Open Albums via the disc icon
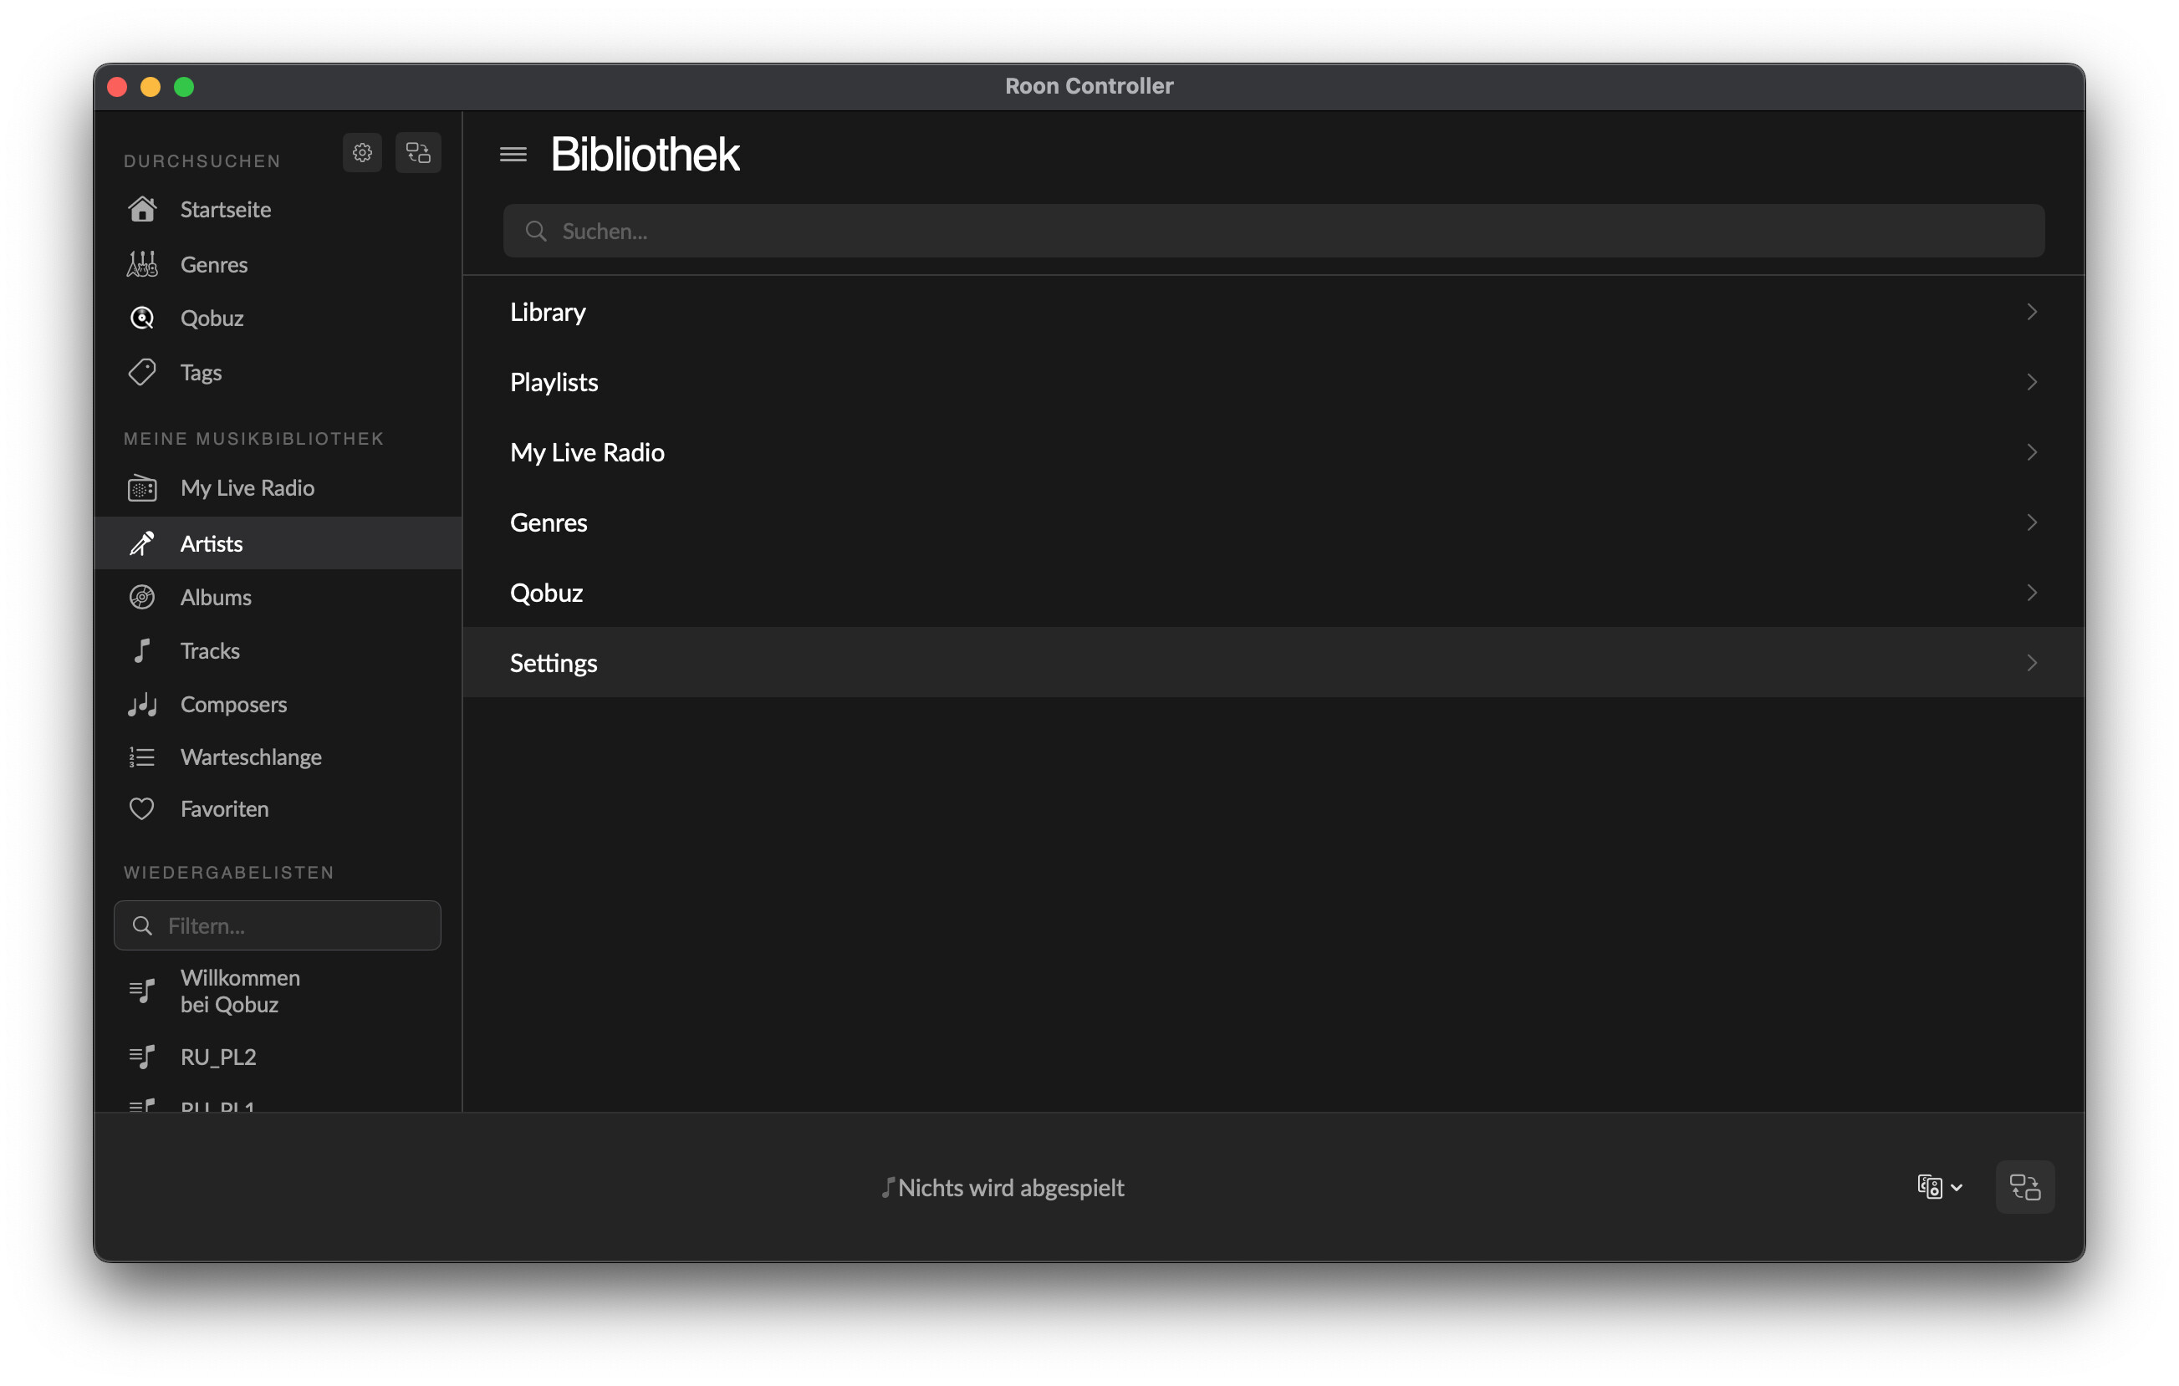 pyautogui.click(x=142, y=597)
